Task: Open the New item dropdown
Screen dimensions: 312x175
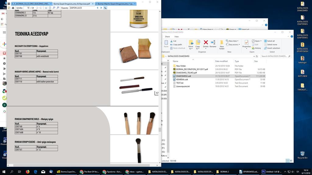Action: point(232,41)
